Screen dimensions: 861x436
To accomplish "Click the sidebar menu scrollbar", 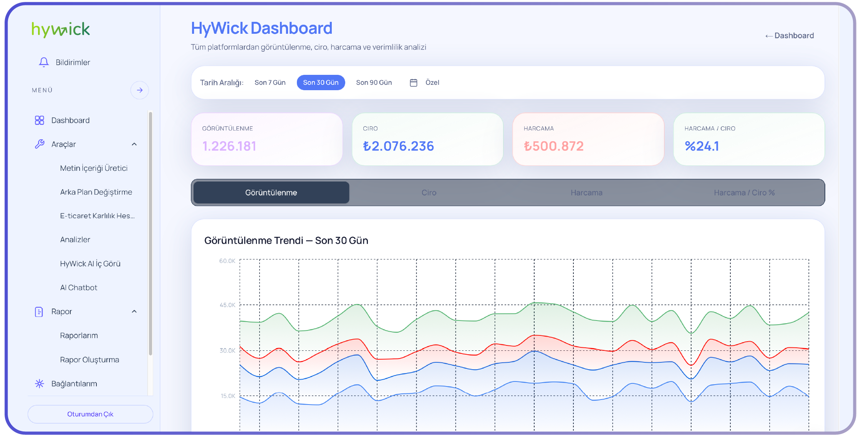I will [151, 234].
